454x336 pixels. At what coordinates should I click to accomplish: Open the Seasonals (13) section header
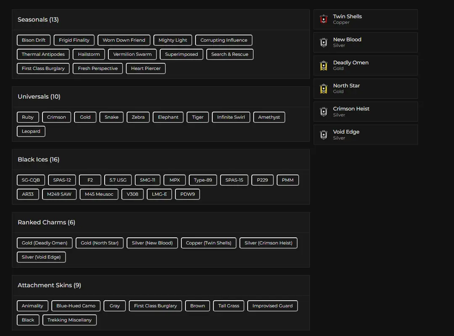click(38, 20)
